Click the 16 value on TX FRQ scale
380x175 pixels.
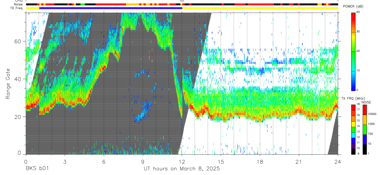358,115
